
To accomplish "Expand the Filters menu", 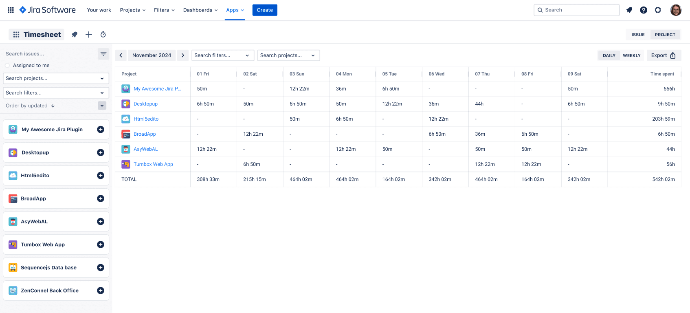I will pyautogui.click(x=164, y=10).
